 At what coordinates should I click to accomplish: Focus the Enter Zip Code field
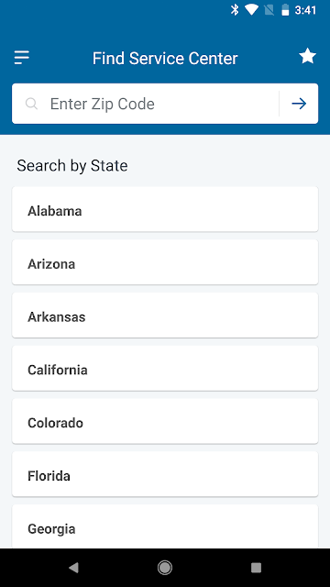tap(146, 104)
